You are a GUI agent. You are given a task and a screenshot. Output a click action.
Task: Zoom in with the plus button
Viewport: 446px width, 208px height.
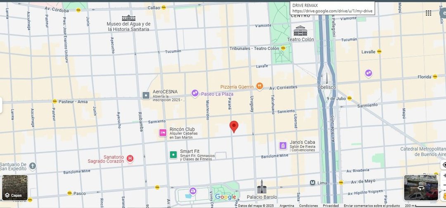(444, 176)
